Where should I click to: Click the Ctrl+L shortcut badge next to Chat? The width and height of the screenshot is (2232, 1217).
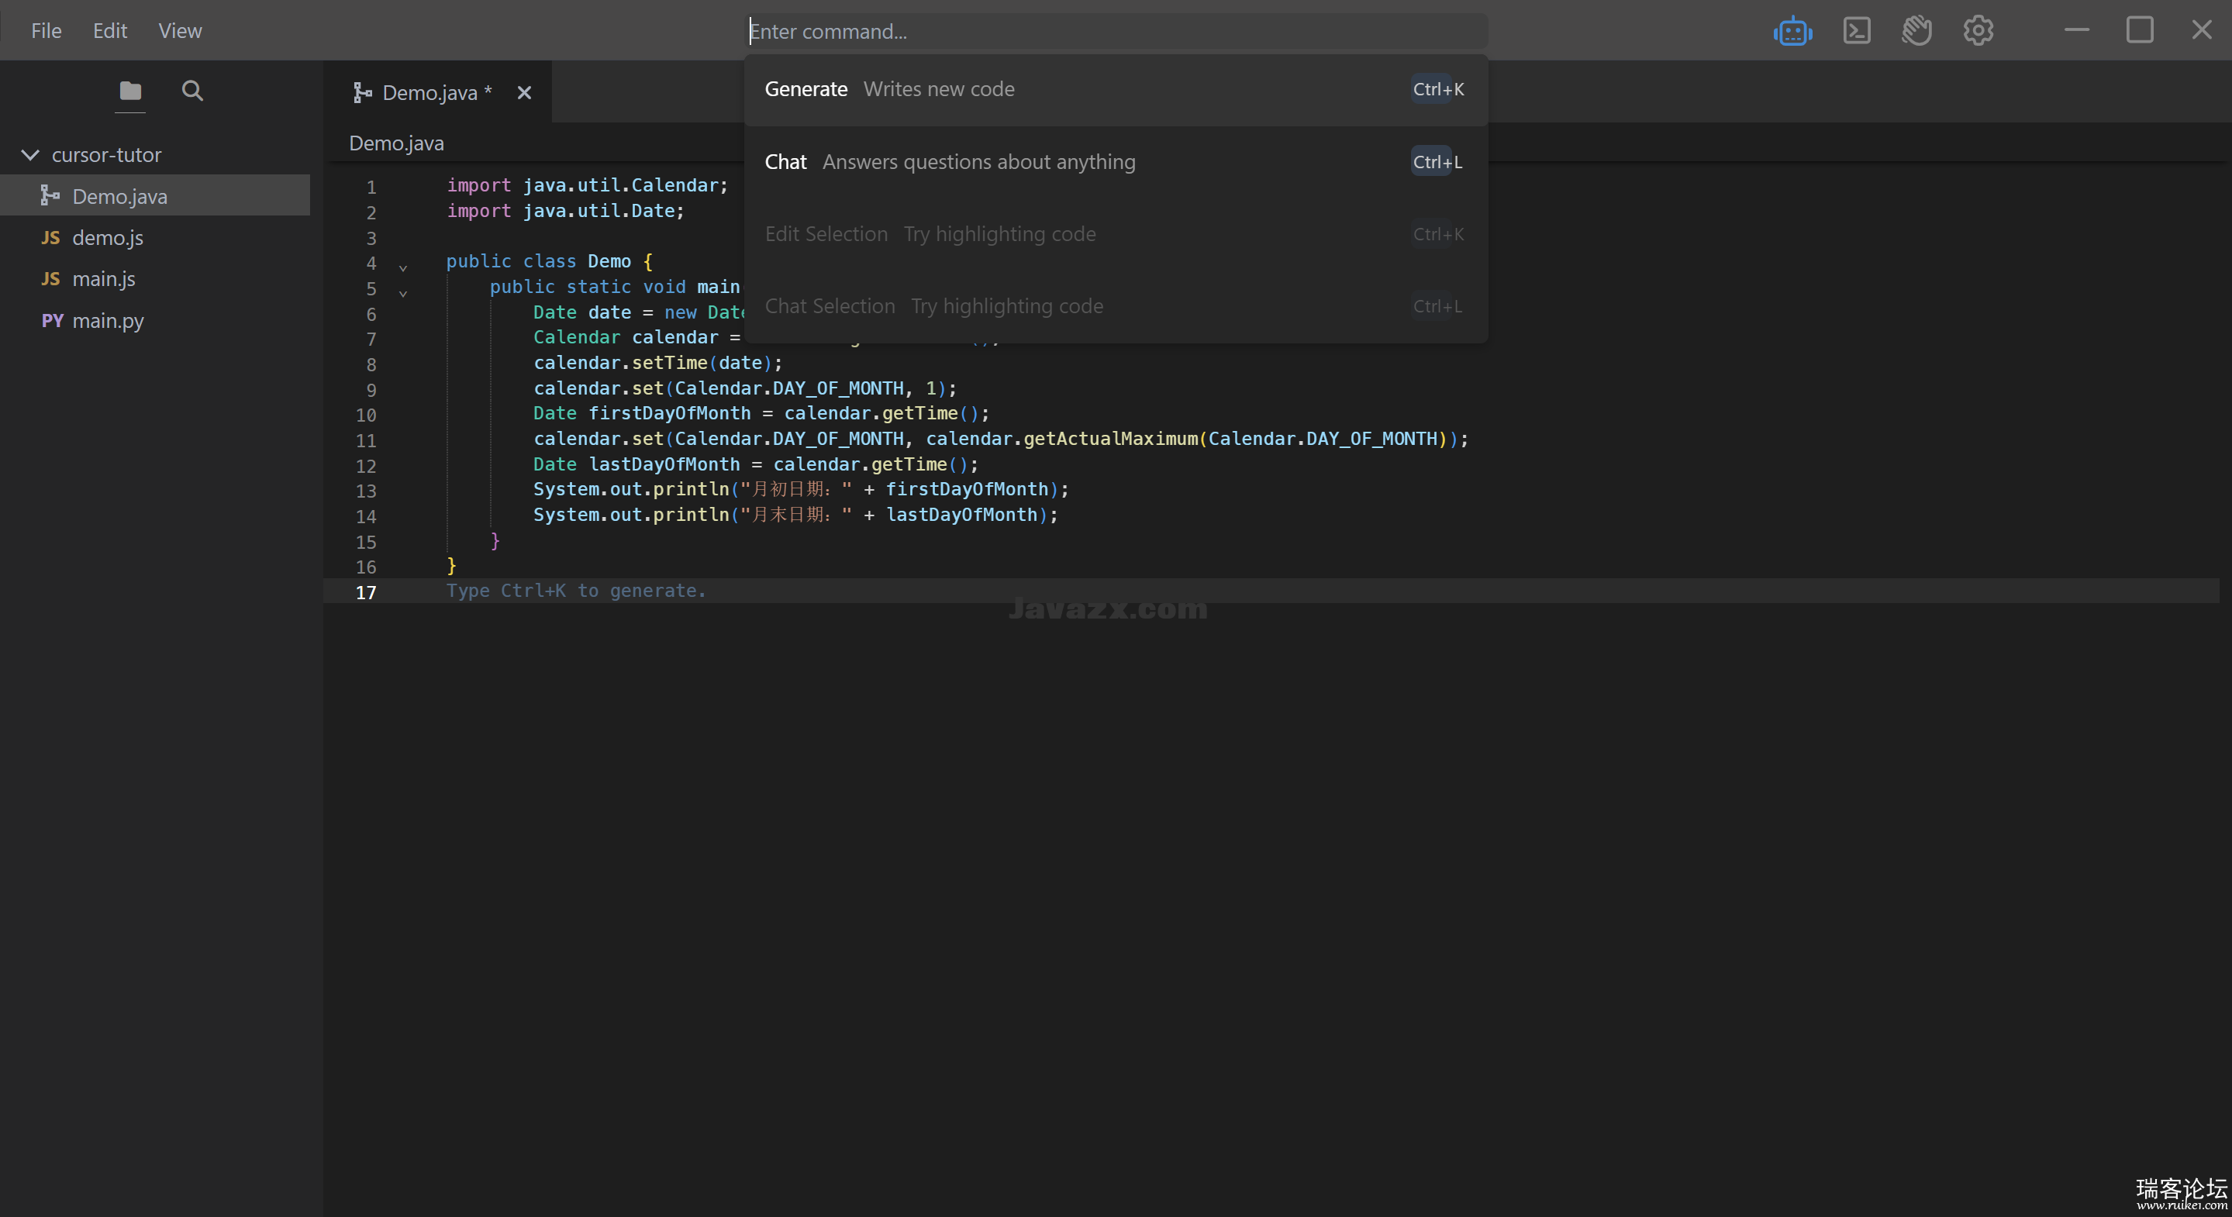1437,162
